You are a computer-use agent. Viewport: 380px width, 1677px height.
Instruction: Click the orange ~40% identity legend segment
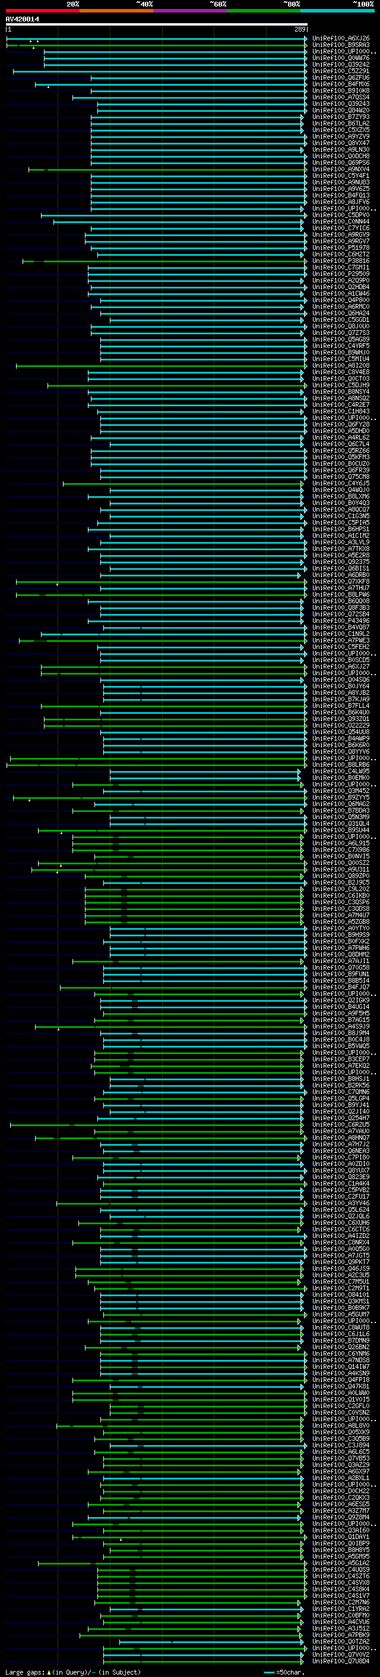[116, 11]
